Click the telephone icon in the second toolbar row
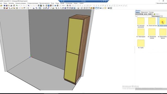Screen dimensions: 167x94 (10, 8)
